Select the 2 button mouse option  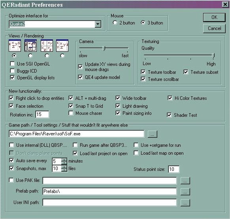[115, 22]
